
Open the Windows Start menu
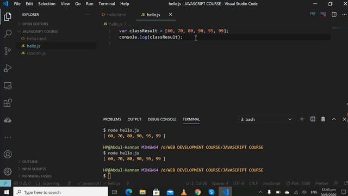6,192
